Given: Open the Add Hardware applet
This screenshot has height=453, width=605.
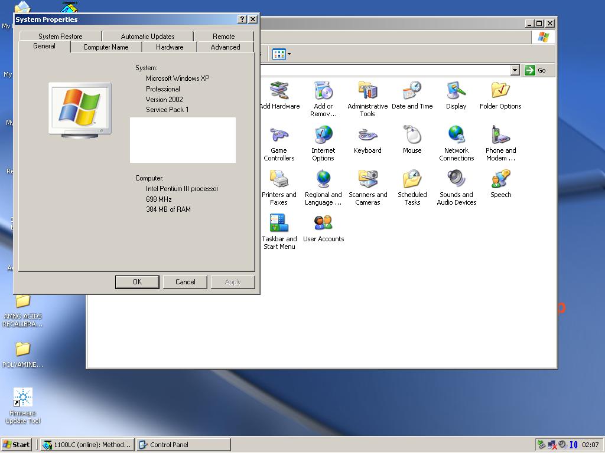Looking at the screenshot, I should (279, 90).
